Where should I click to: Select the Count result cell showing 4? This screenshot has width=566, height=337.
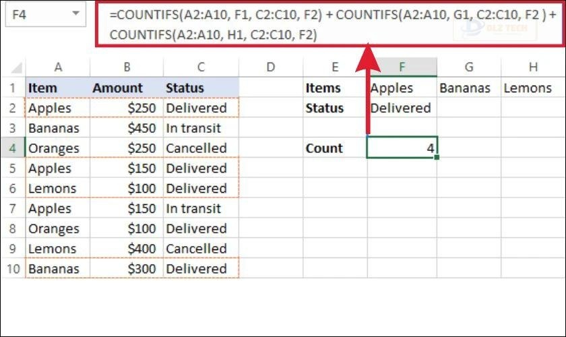(402, 148)
